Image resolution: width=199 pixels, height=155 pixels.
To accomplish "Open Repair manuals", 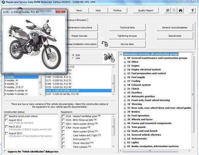I will point(82,36).
